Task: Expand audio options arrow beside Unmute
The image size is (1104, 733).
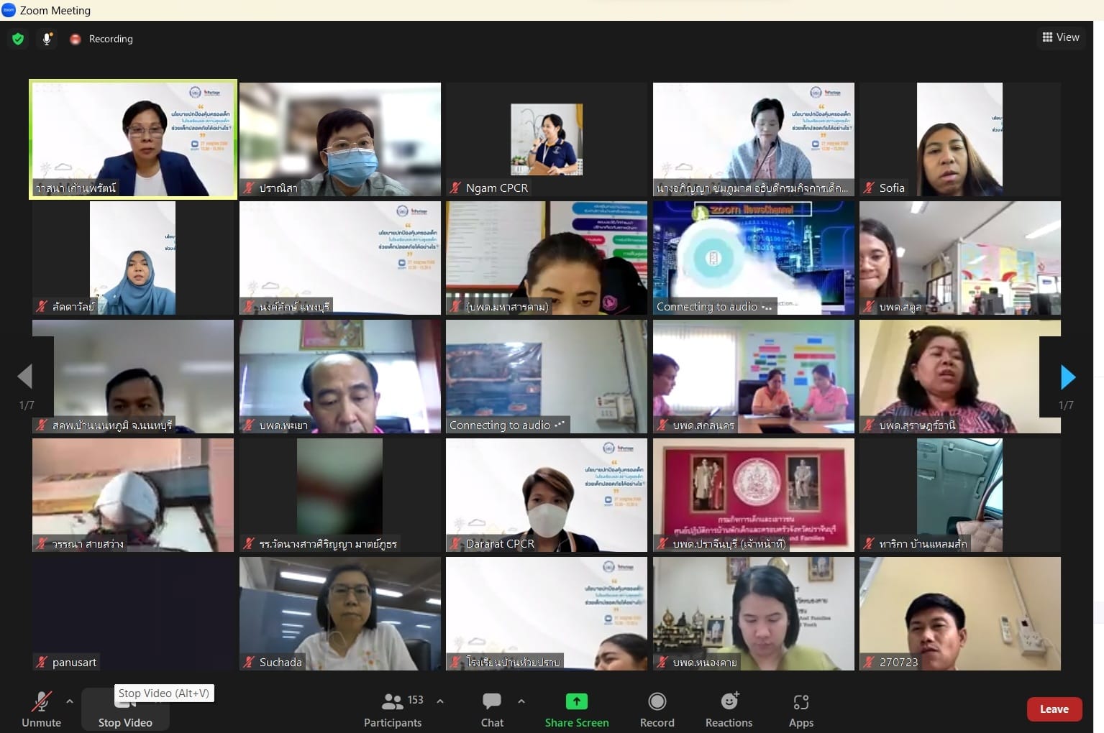Action: click(70, 701)
